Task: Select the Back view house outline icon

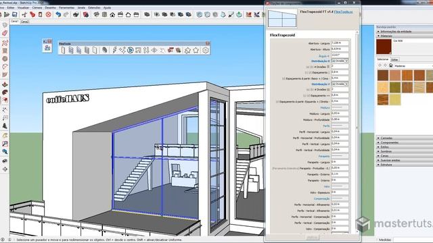Action: tap(128, 15)
